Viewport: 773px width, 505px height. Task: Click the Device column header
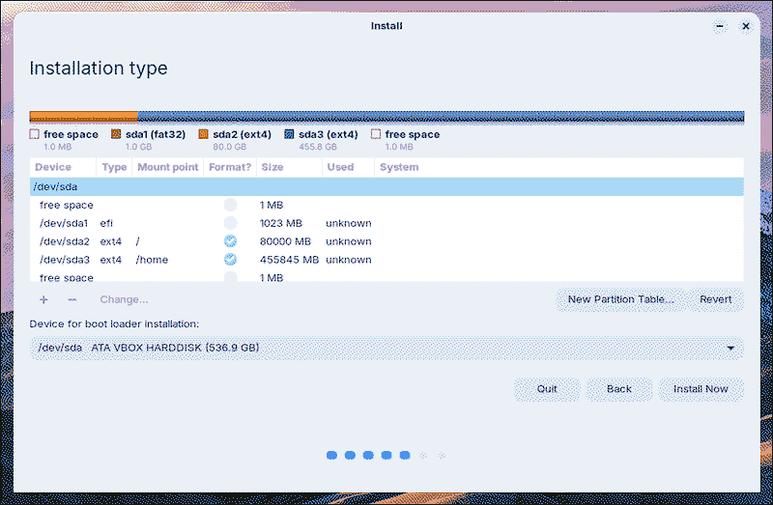pyautogui.click(x=63, y=167)
